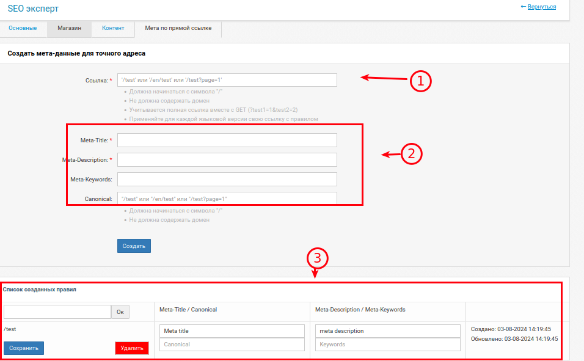Viewport: 584px width, 361px height.
Task: Open the Контент tab
Action: [113, 28]
